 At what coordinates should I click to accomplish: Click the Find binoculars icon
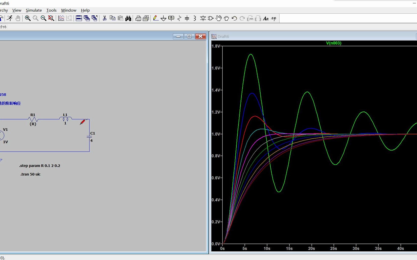coord(128,18)
